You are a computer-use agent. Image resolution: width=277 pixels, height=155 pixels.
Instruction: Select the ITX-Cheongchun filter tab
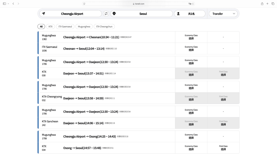pos(104,27)
